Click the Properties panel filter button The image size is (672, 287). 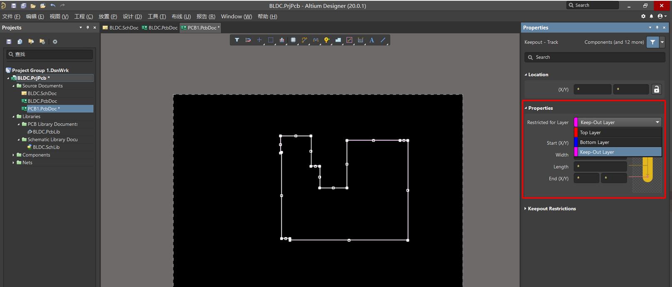click(652, 42)
